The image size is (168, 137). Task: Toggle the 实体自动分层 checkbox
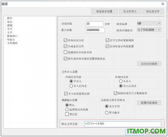click(65, 41)
